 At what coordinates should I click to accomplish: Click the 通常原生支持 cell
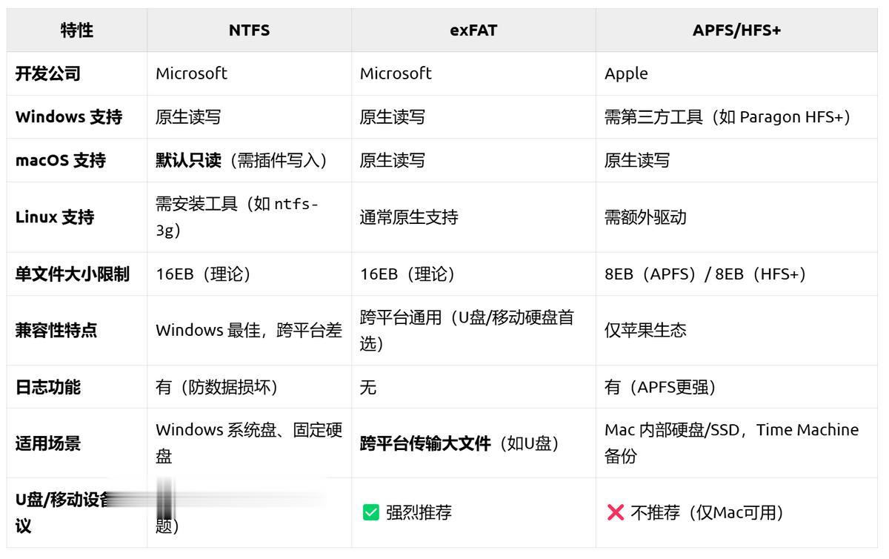[409, 217]
